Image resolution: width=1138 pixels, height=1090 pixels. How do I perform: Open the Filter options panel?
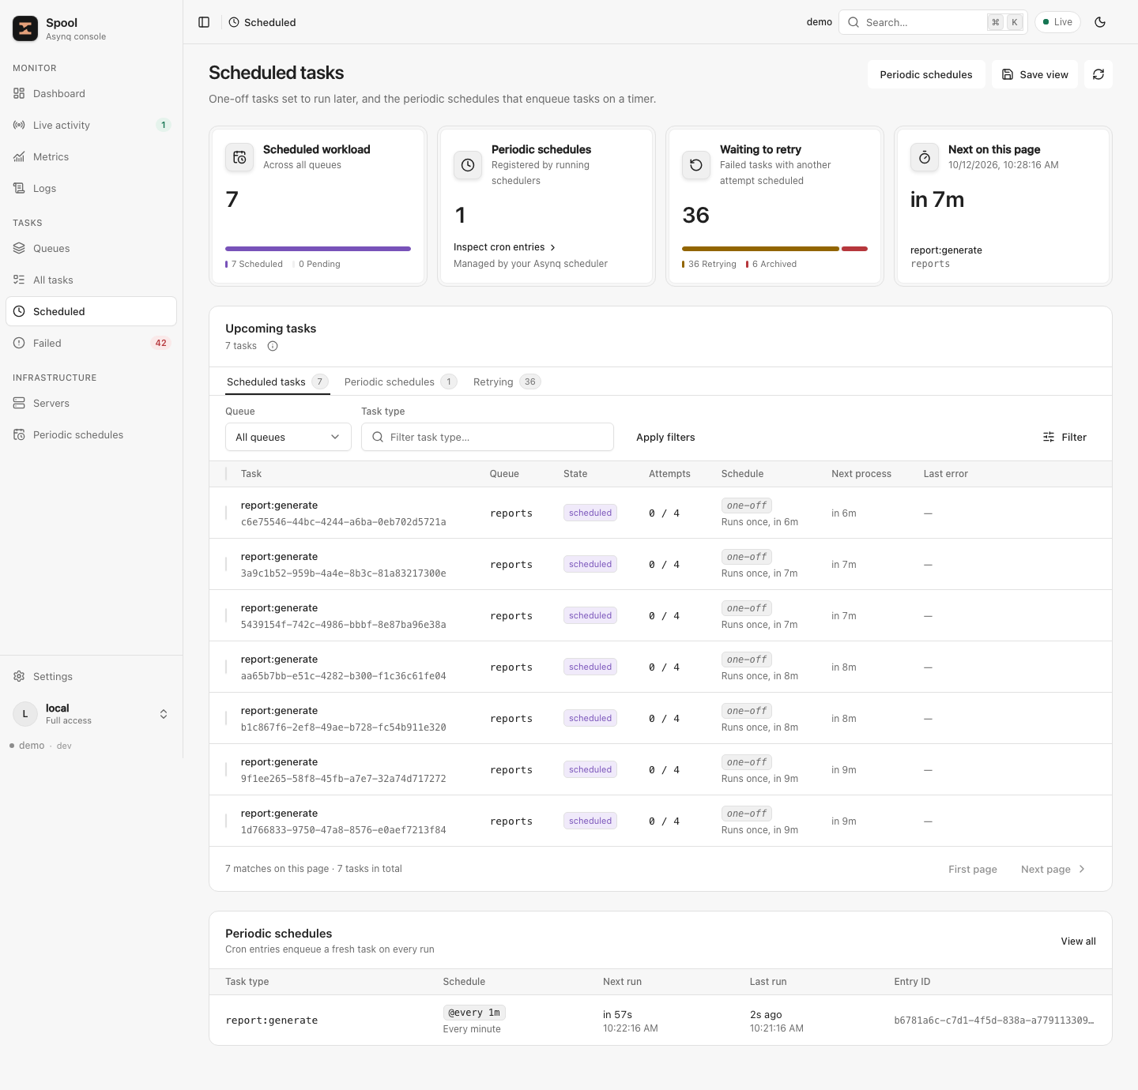pyautogui.click(x=1065, y=437)
